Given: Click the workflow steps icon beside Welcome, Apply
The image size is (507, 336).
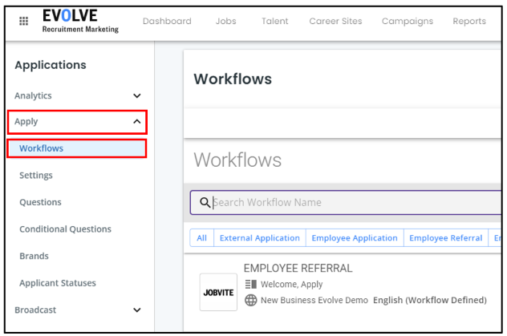Looking at the screenshot, I should 250,285.
